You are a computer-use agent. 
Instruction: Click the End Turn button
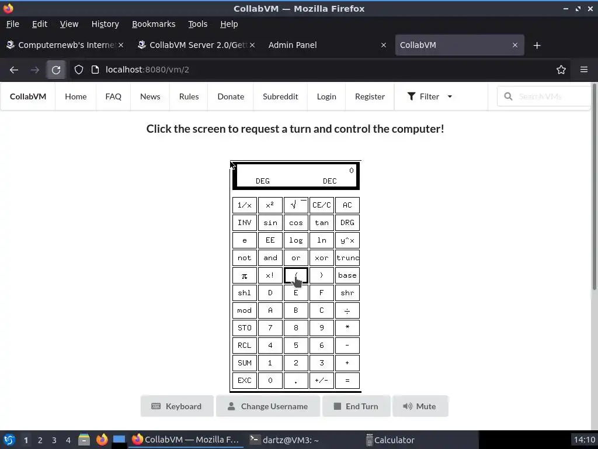point(356,406)
